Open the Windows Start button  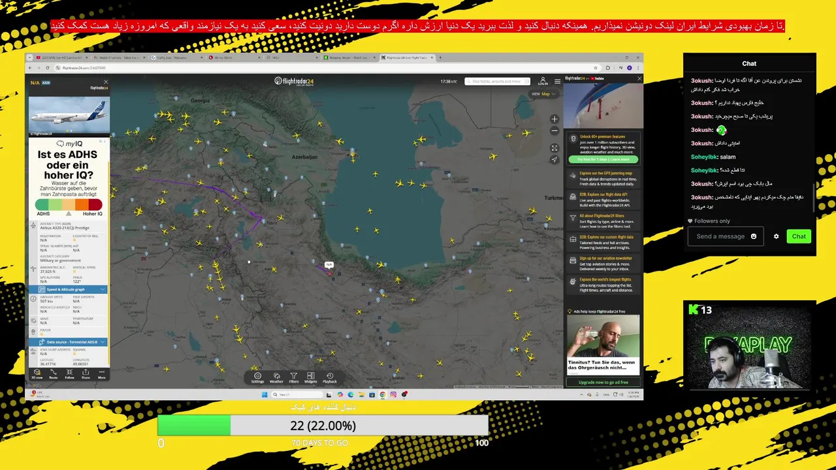[265, 394]
